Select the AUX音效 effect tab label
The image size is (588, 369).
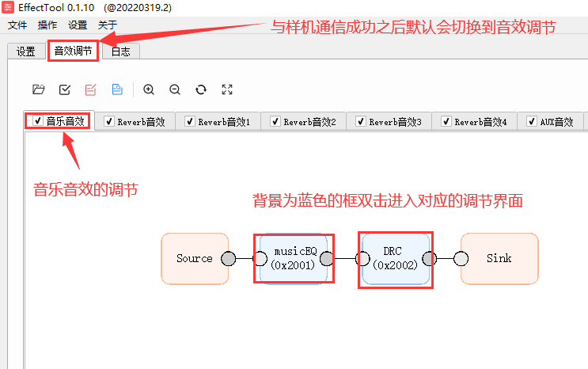[x=556, y=122]
